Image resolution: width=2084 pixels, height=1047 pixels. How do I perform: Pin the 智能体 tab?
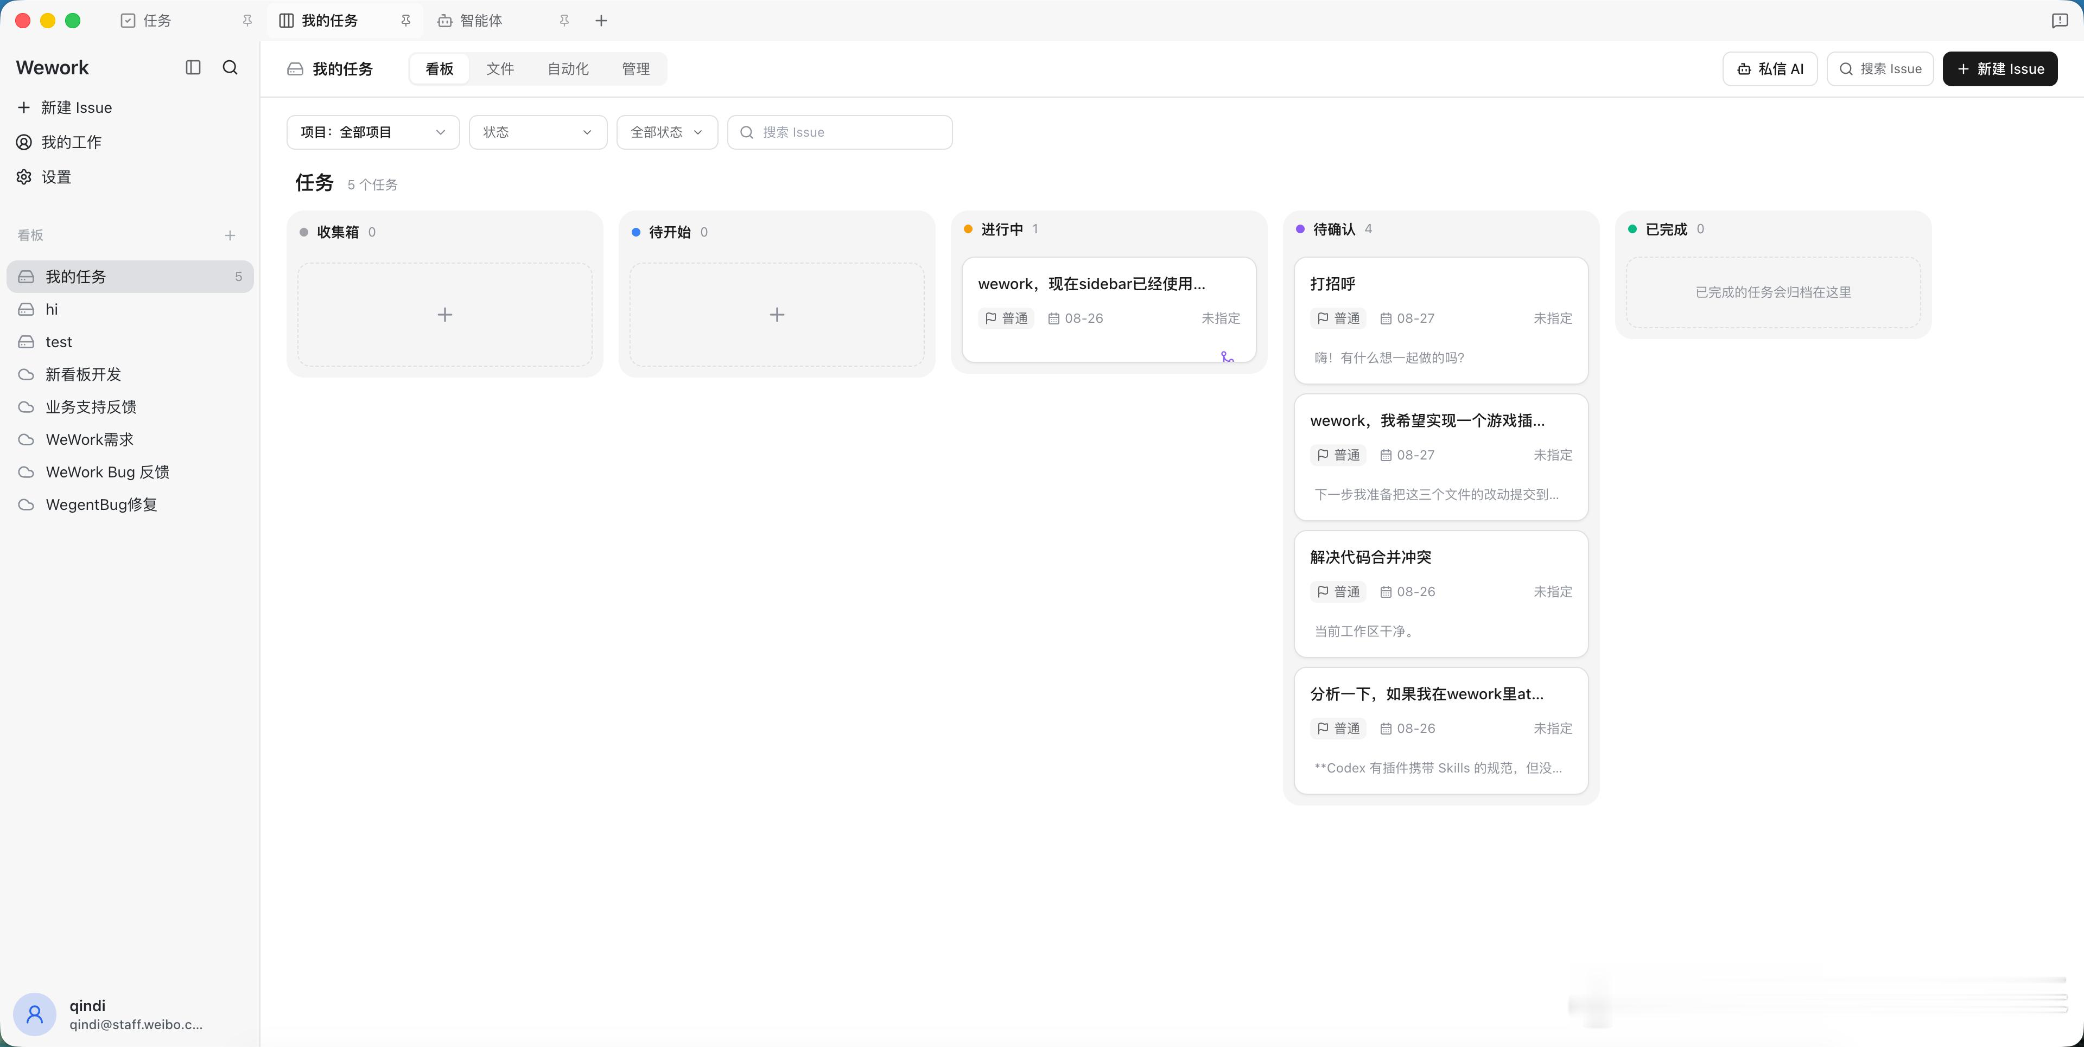click(x=564, y=21)
